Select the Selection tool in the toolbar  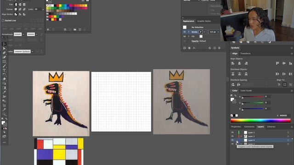4,44
